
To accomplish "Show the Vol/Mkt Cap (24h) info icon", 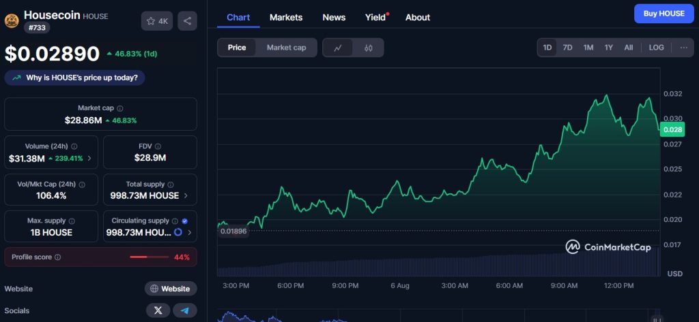I will pyautogui.click(x=82, y=184).
